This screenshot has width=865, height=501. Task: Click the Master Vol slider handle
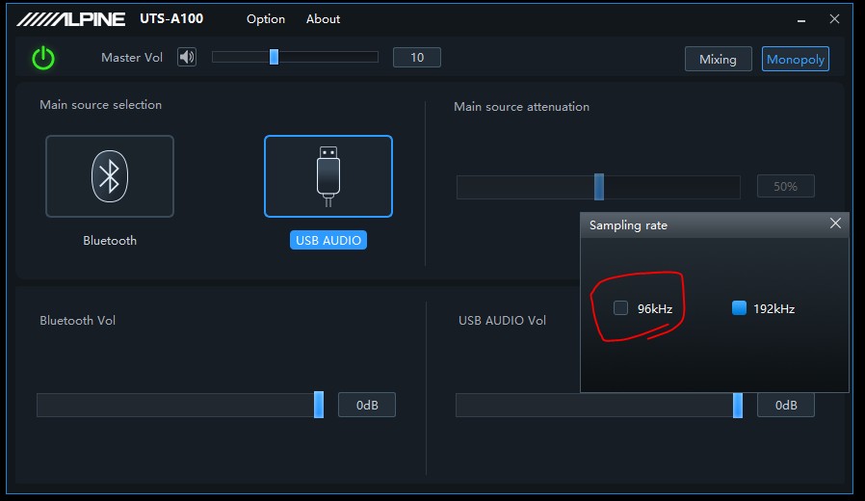click(274, 58)
